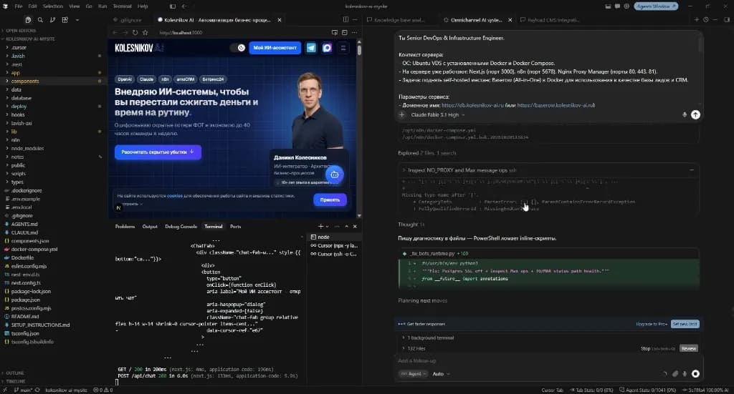Image resolution: width=734 pixels, height=394 pixels.
Task: Open the db.kolesnikov-ai.ru link in the prompt
Action: pos(472,106)
